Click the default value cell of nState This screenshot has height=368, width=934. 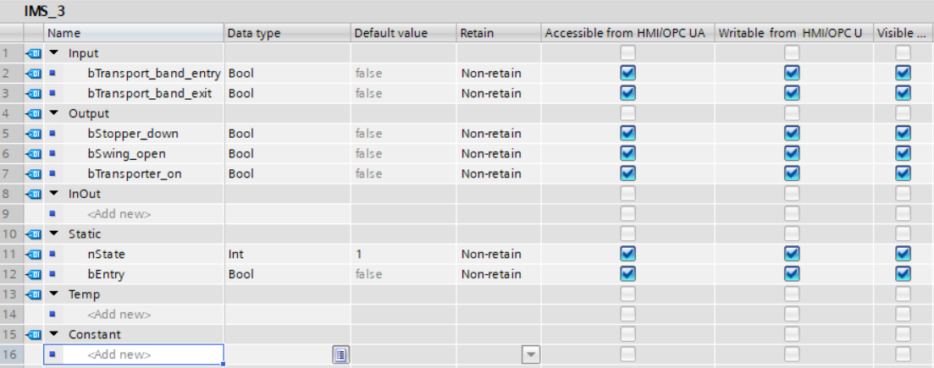[402, 254]
